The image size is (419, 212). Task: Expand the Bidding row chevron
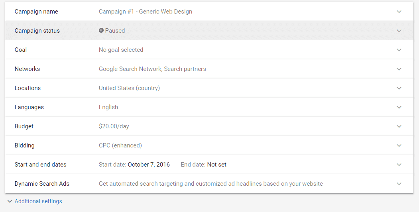click(x=399, y=145)
